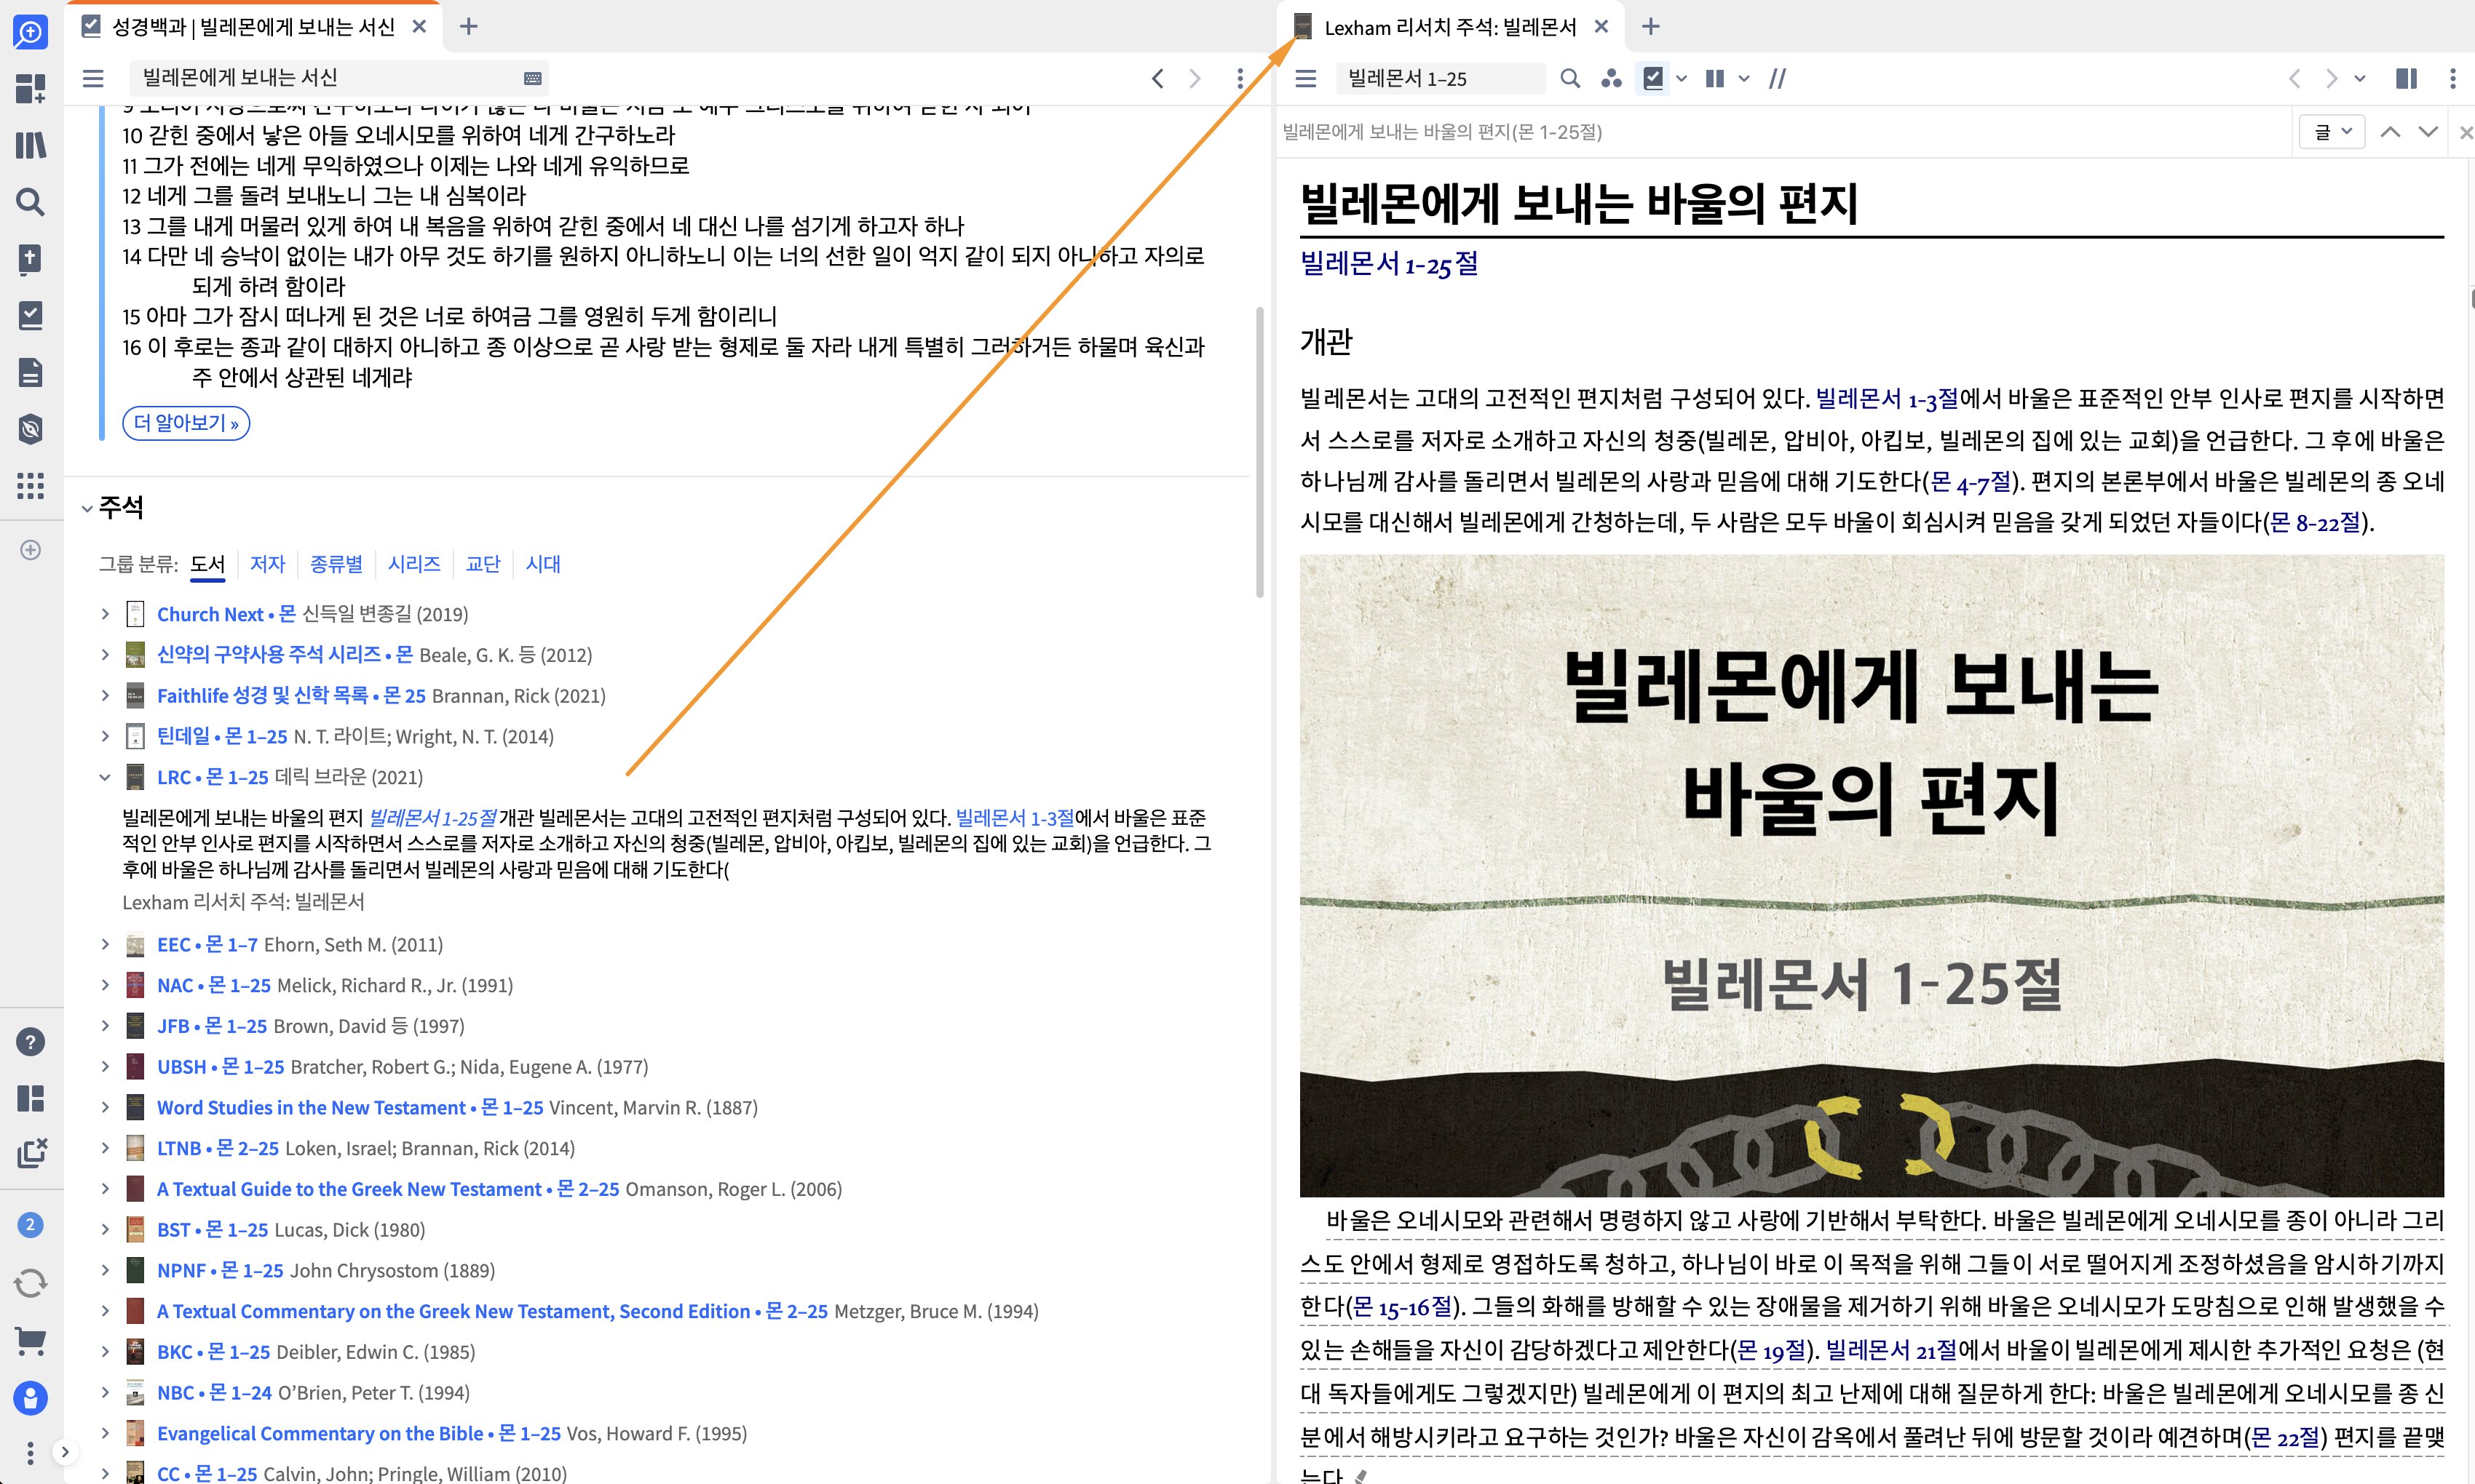Viewport: 2475px width, 1484px height.
Task: Open the Factbook panel hamburger menu
Action: [93, 78]
